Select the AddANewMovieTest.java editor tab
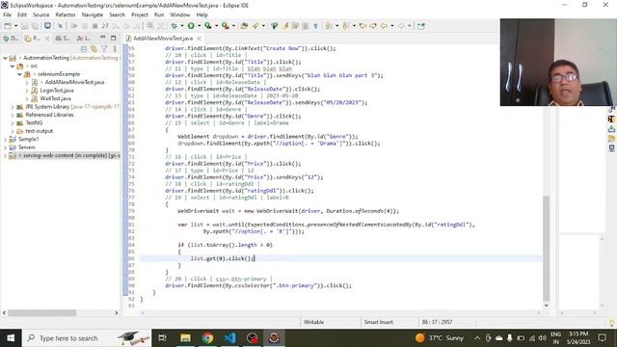 pyautogui.click(x=163, y=39)
